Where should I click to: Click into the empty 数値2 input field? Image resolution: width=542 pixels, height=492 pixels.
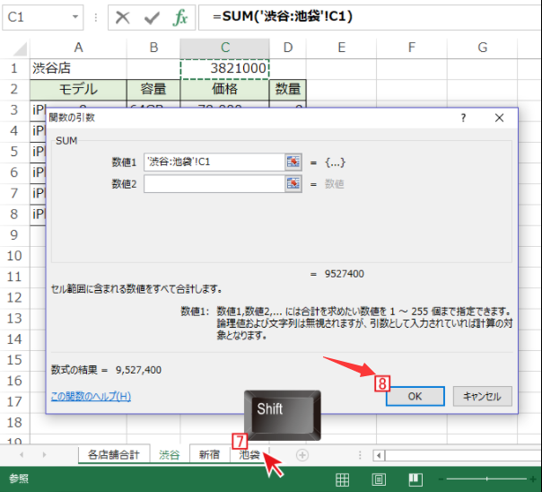[x=214, y=183]
